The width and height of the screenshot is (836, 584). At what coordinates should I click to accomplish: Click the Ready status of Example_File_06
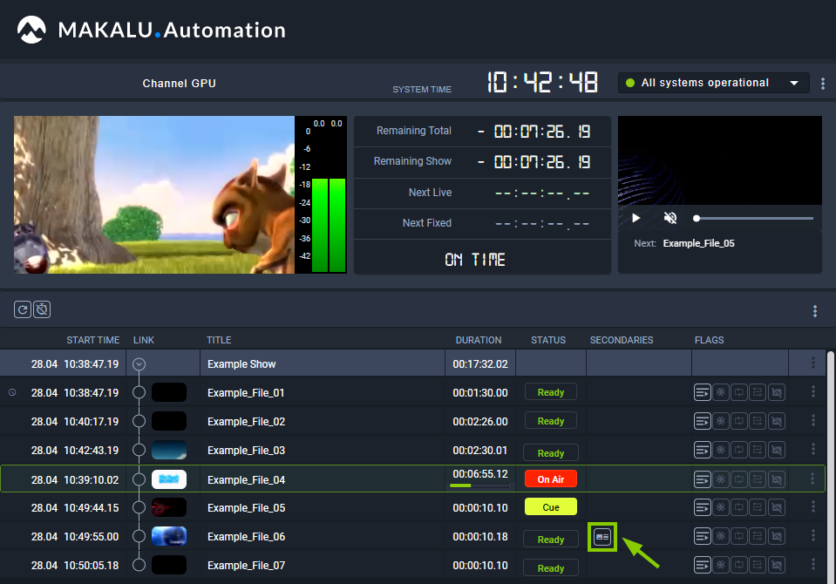click(x=551, y=540)
